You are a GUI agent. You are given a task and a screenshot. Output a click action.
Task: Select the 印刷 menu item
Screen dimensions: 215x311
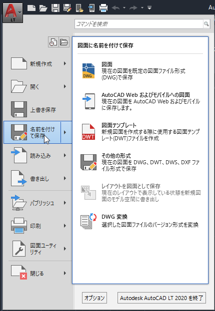pyautogui.click(x=38, y=226)
